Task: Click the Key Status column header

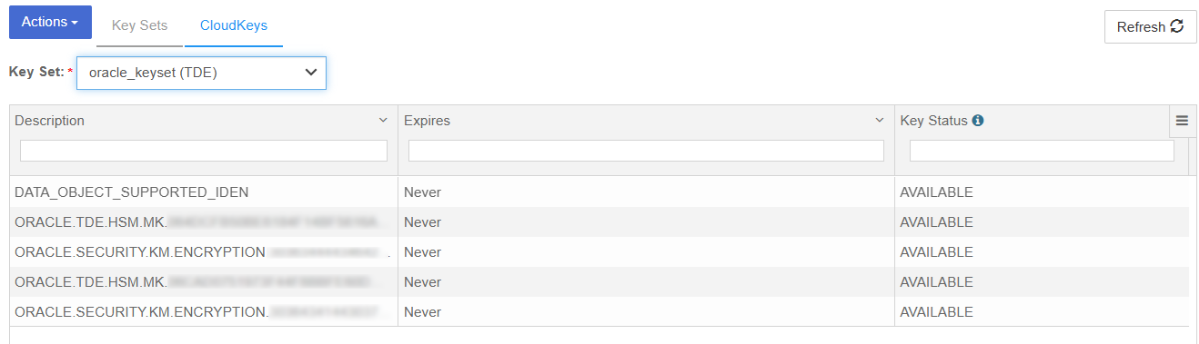Action: click(x=933, y=121)
